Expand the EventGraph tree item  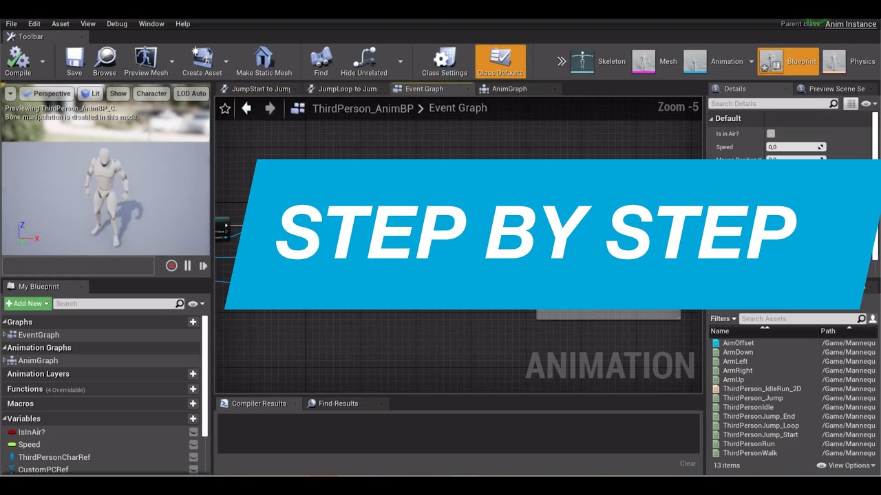[x=4, y=335]
